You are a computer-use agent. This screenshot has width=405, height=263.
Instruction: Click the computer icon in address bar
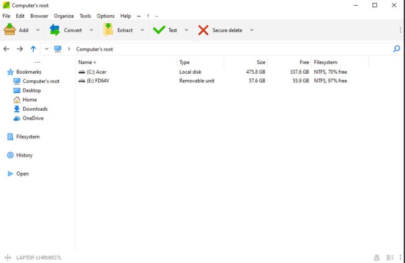57,49
